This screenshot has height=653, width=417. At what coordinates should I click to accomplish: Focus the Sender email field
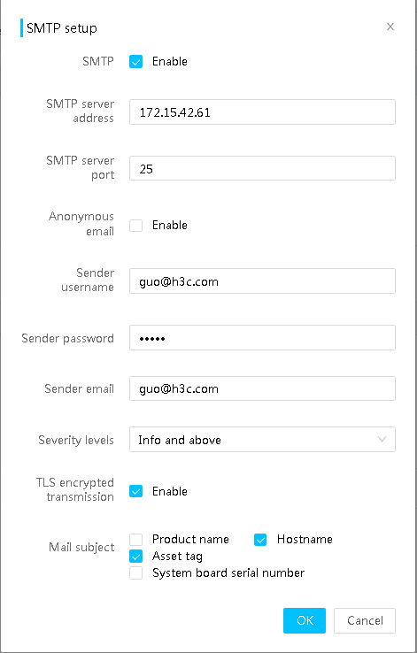tap(262, 388)
